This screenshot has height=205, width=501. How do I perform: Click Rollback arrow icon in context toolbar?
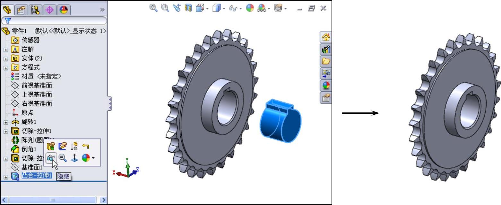[x=85, y=147]
